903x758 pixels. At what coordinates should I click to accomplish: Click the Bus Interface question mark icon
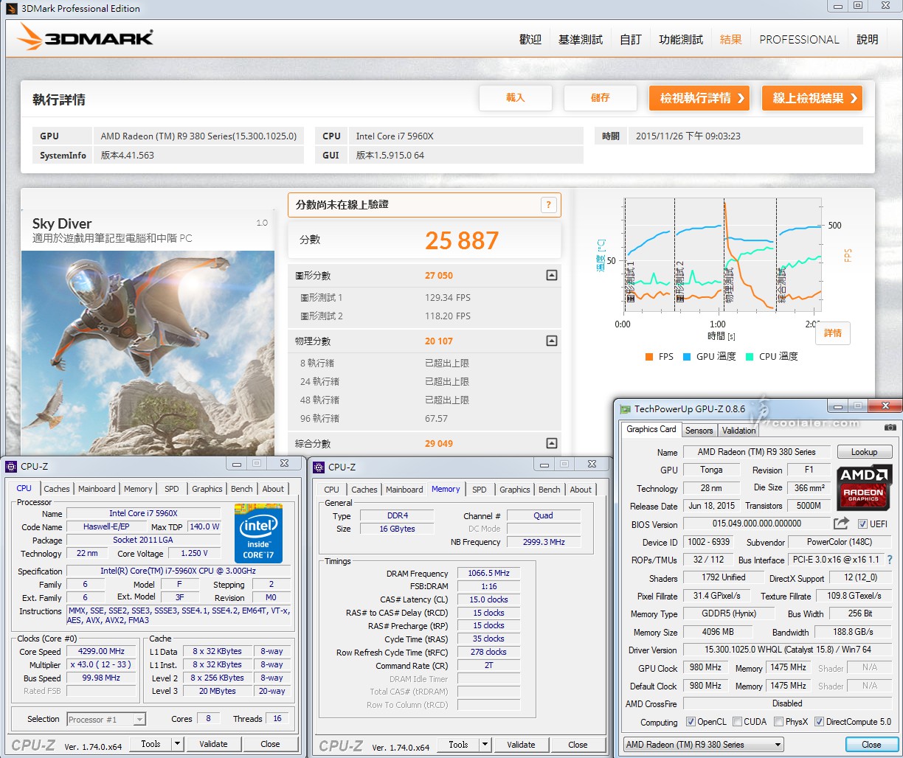coord(890,560)
